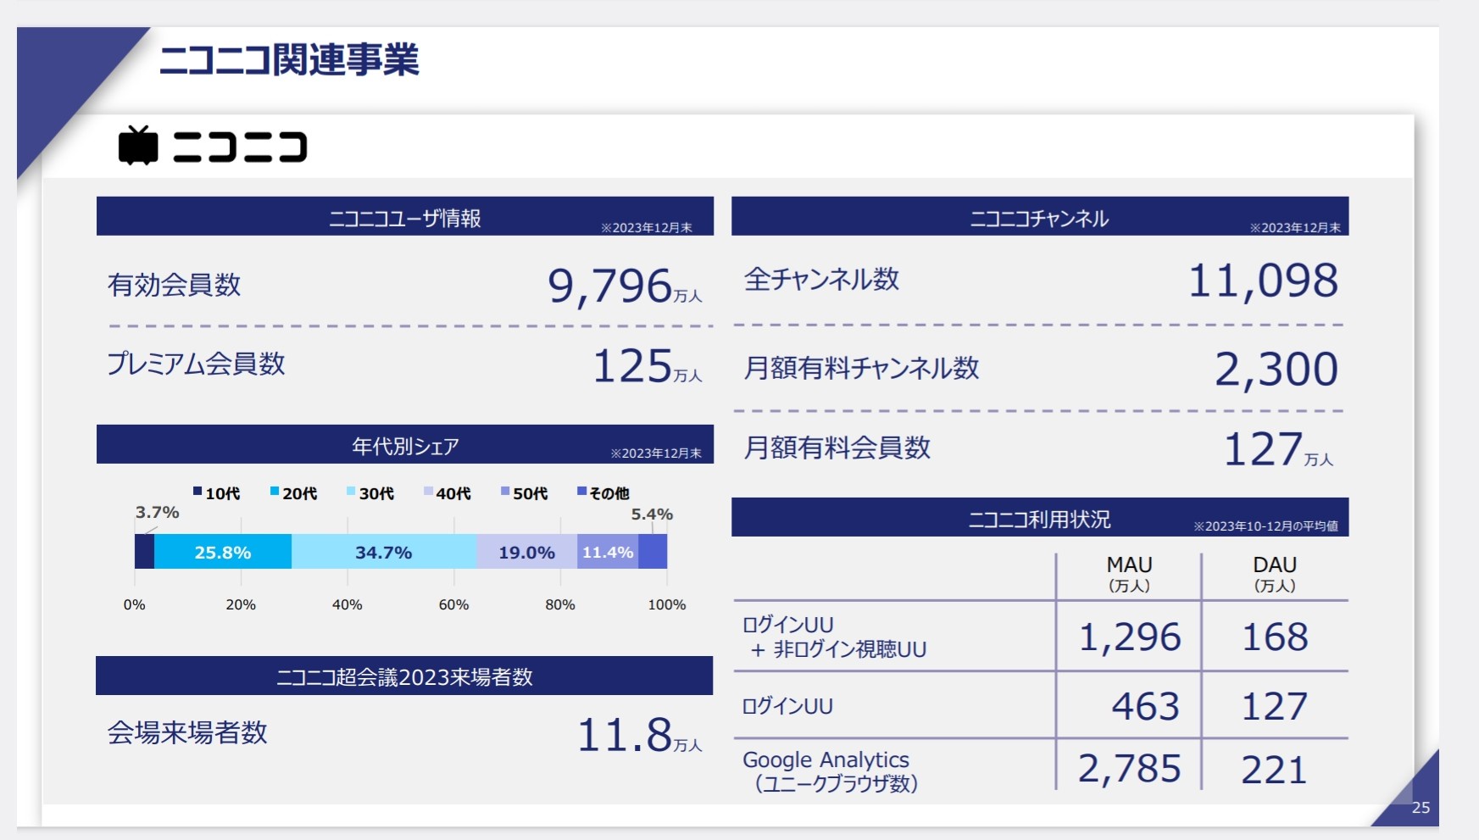1479x840 pixels.
Task: Click the 60% axis label
Action: click(453, 604)
